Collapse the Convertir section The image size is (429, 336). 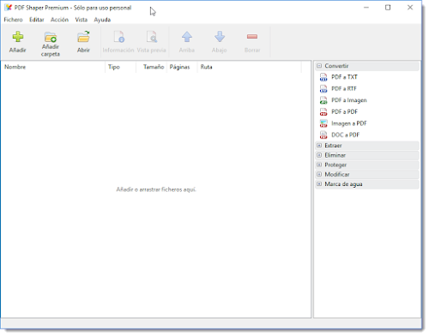point(319,66)
